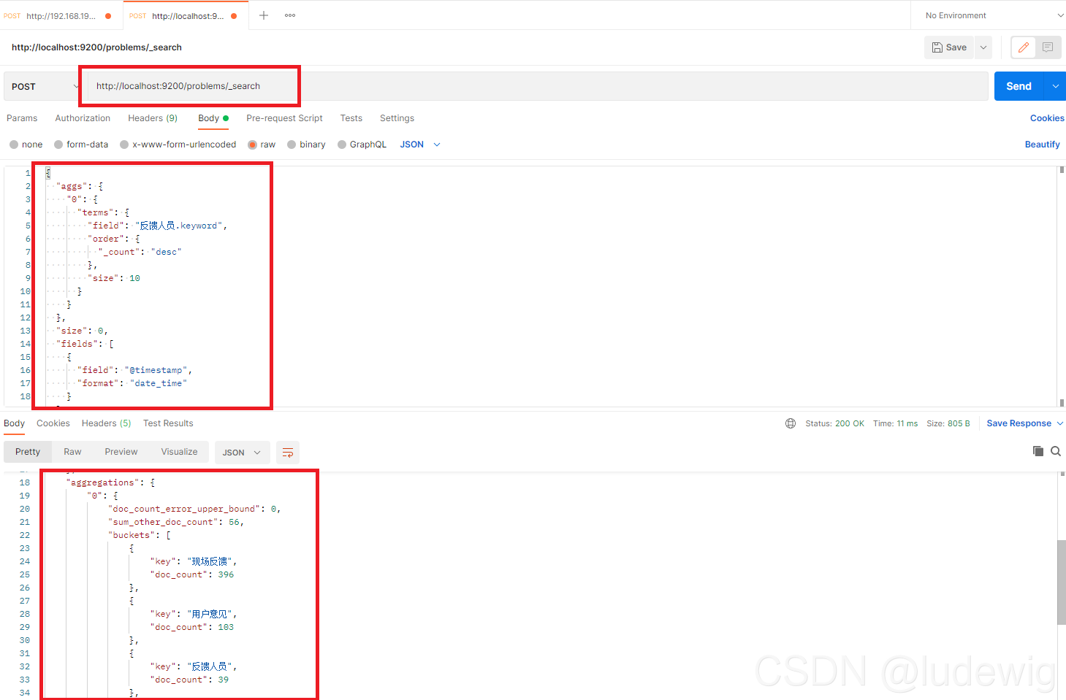Select the localhost:9200 request tab

pyautogui.click(x=186, y=15)
